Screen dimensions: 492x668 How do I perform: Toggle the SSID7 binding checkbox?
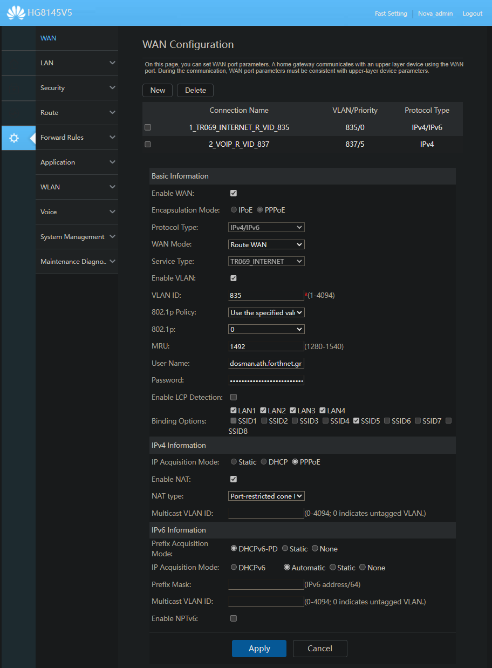[418, 421]
